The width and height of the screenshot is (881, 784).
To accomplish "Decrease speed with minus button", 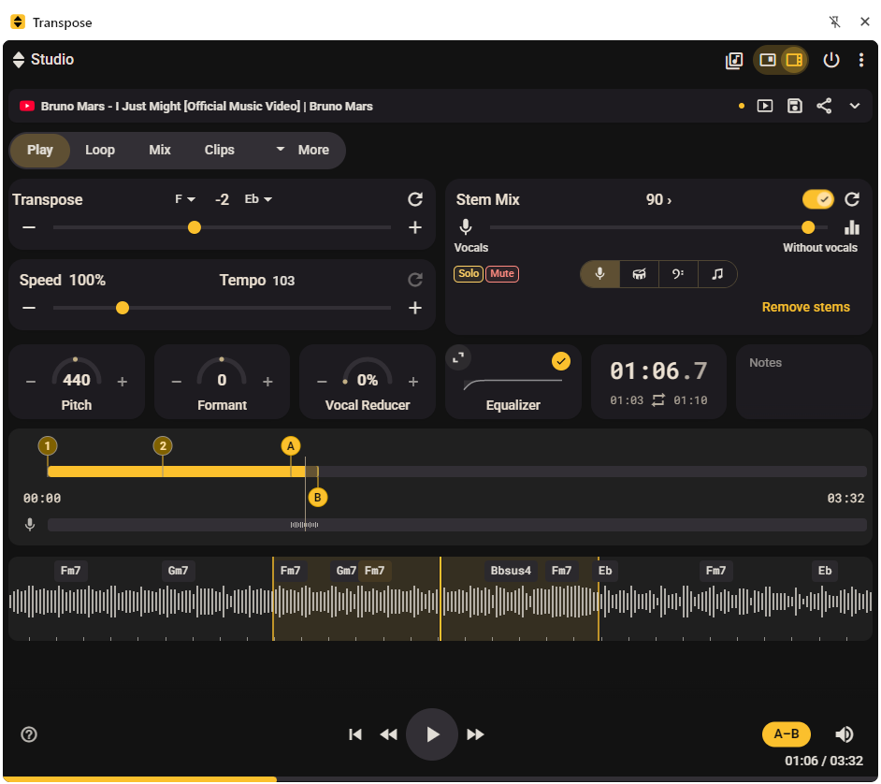I will pyautogui.click(x=29, y=308).
